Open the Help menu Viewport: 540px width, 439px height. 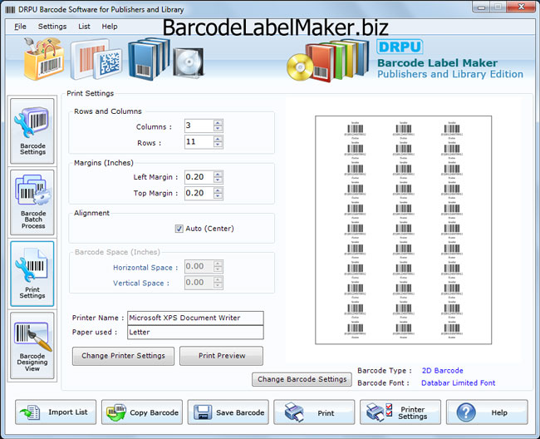pyautogui.click(x=110, y=27)
